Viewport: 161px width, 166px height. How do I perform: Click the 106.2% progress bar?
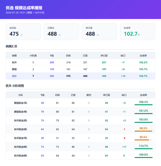143,105
